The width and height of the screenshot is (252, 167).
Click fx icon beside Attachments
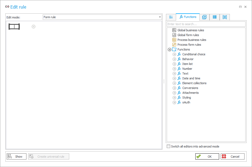pyautogui.click(x=179, y=93)
